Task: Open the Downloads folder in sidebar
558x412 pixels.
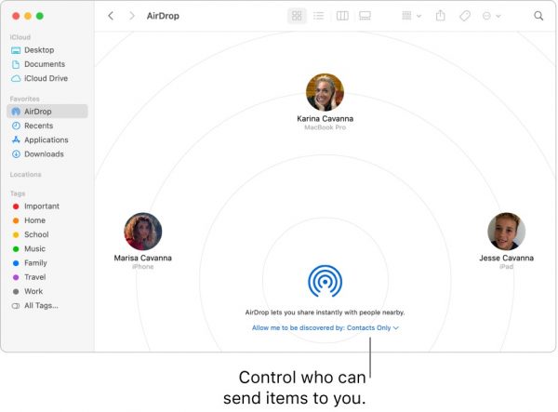Action: tap(43, 154)
